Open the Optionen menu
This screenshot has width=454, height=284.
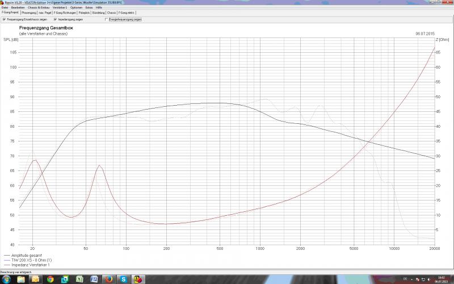pos(76,7)
